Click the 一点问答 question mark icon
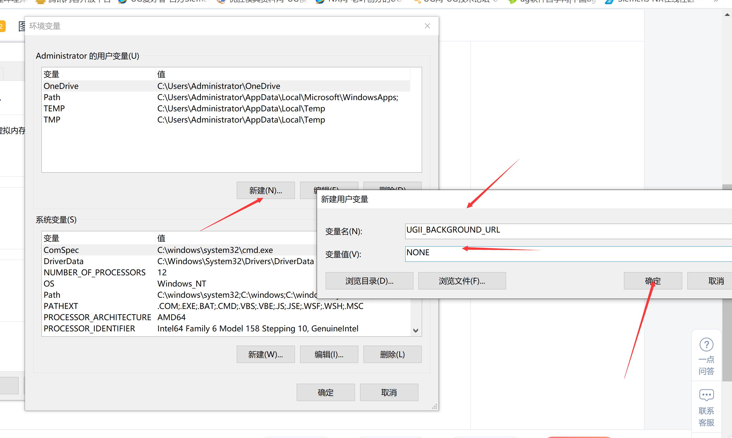Viewport: 732px width, 438px height. tap(706, 344)
